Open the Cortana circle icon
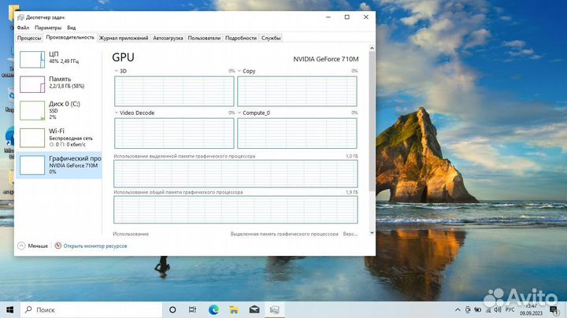Image resolution: width=567 pixels, height=318 pixels. [172, 309]
